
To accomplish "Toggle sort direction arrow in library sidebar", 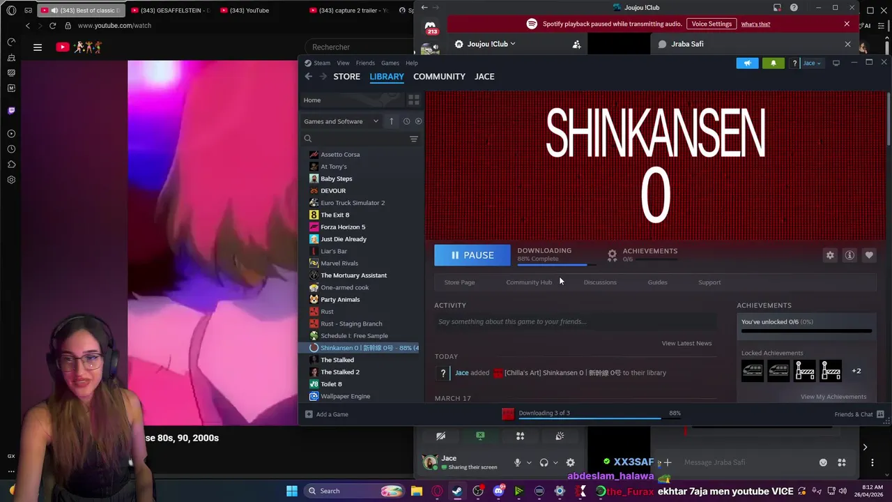I will [392, 121].
